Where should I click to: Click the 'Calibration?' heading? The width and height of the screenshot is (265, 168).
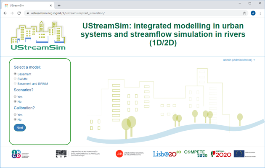pyautogui.click(x=24, y=108)
